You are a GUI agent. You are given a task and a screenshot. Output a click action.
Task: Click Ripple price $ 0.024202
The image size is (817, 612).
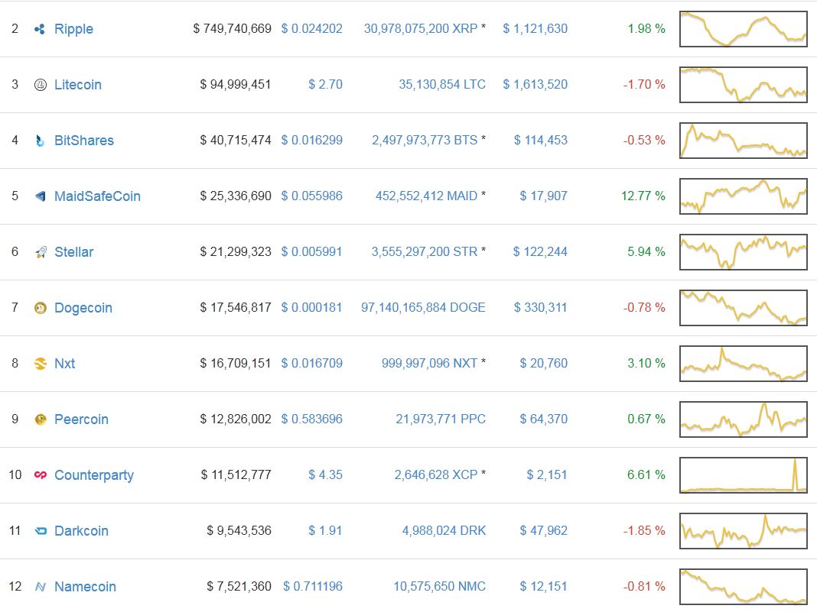(x=311, y=28)
